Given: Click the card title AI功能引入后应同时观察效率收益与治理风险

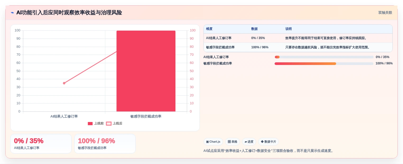Looking at the screenshot, I should (69, 13).
